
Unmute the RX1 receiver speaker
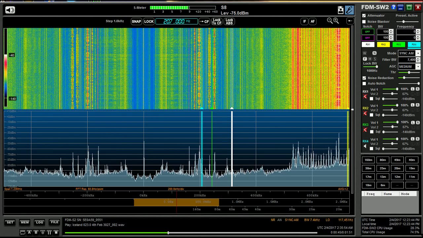pyautogui.click(x=365, y=97)
